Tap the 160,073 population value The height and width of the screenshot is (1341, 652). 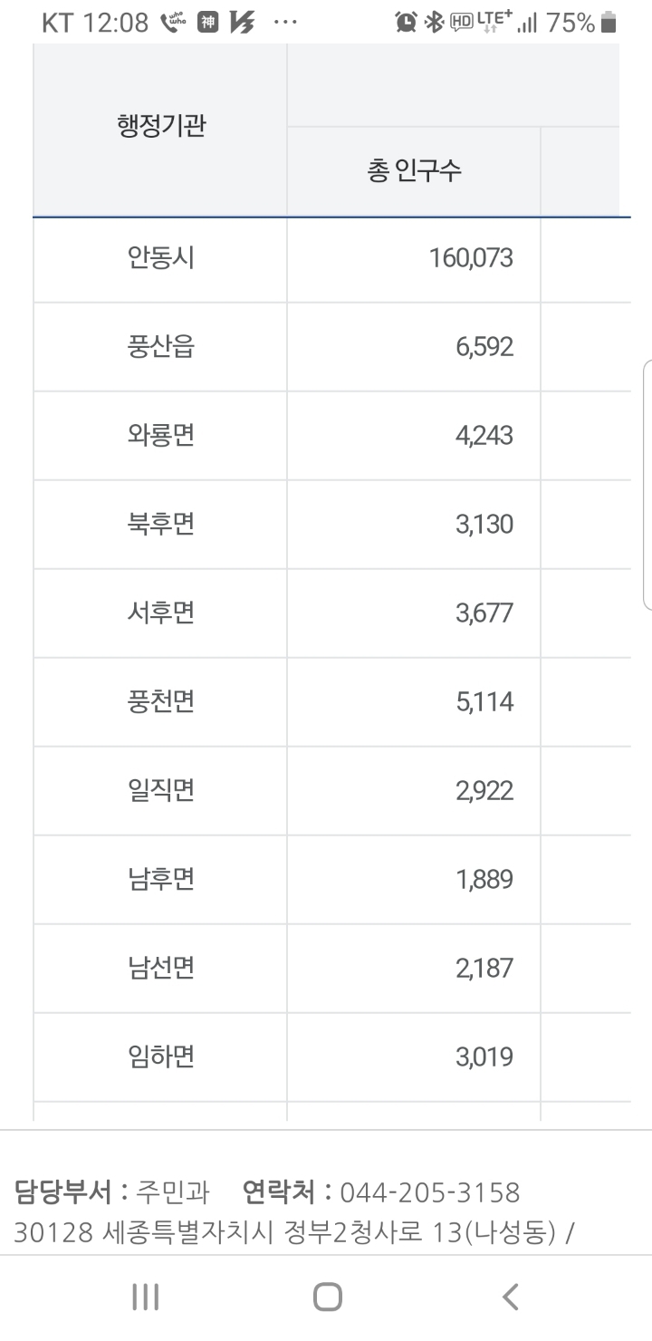click(x=471, y=258)
